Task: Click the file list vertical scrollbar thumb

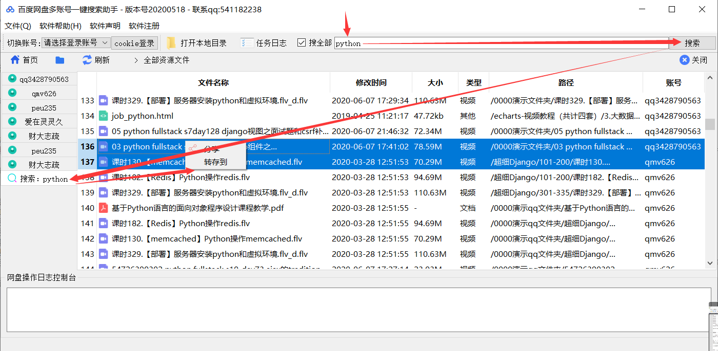Action: pos(710,124)
